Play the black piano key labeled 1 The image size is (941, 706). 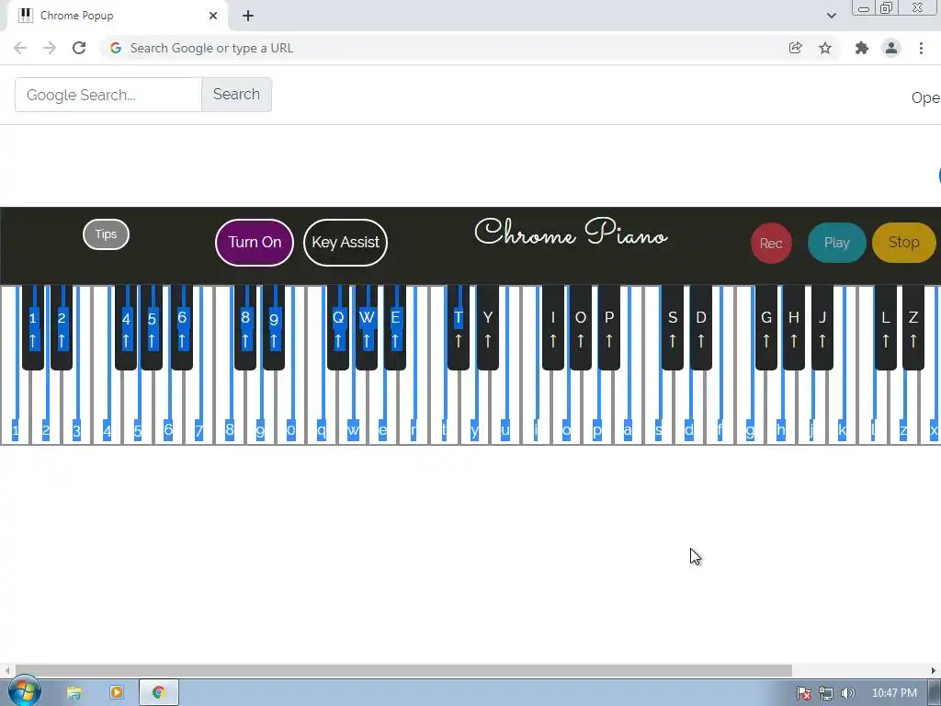click(33, 327)
